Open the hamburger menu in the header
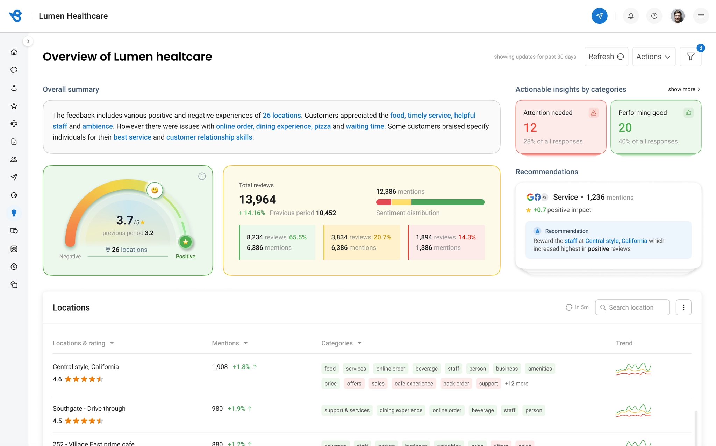Screen dimensions: 716x446 [701, 16]
